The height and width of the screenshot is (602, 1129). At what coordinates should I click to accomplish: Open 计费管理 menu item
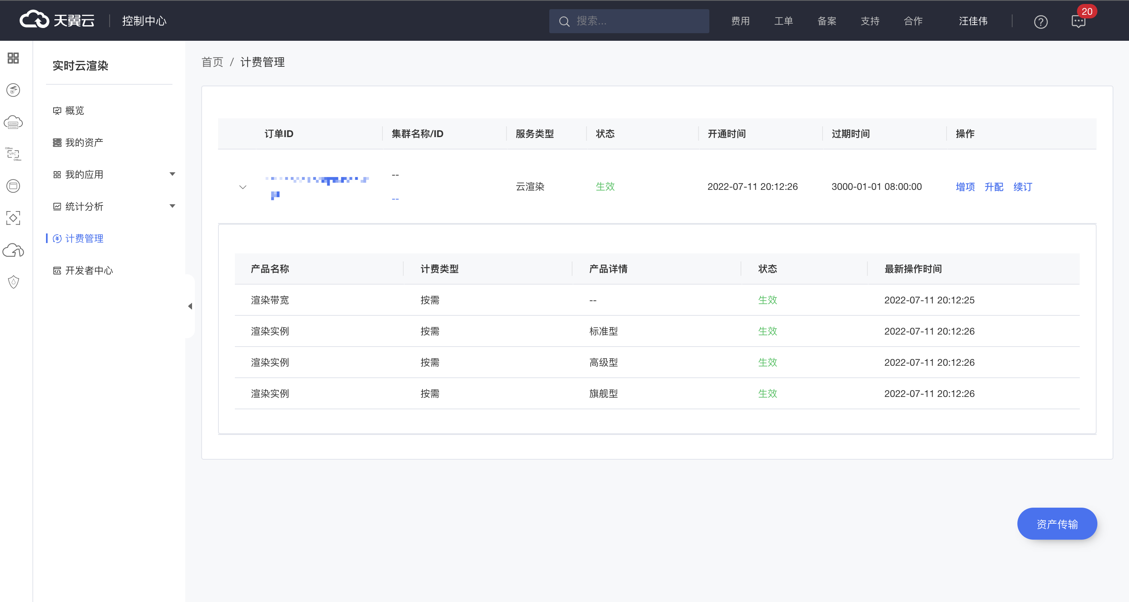(x=84, y=239)
